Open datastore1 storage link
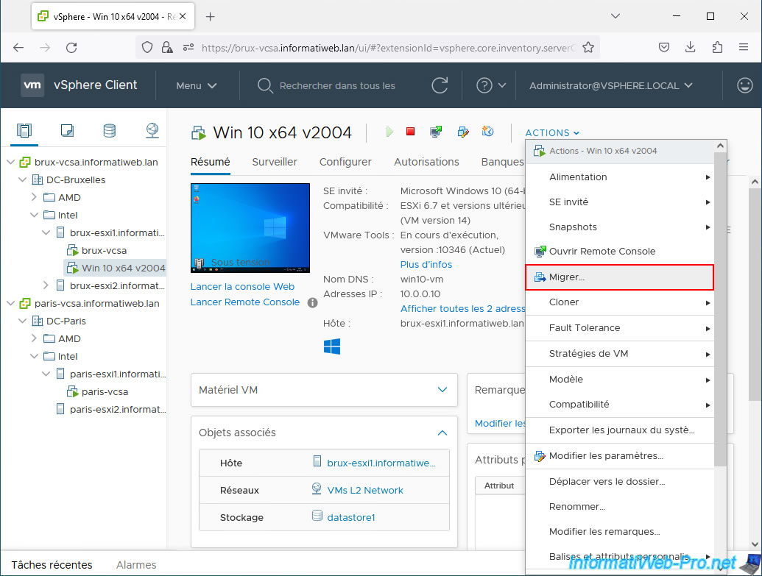This screenshot has width=762, height=576. click(351, 517)
